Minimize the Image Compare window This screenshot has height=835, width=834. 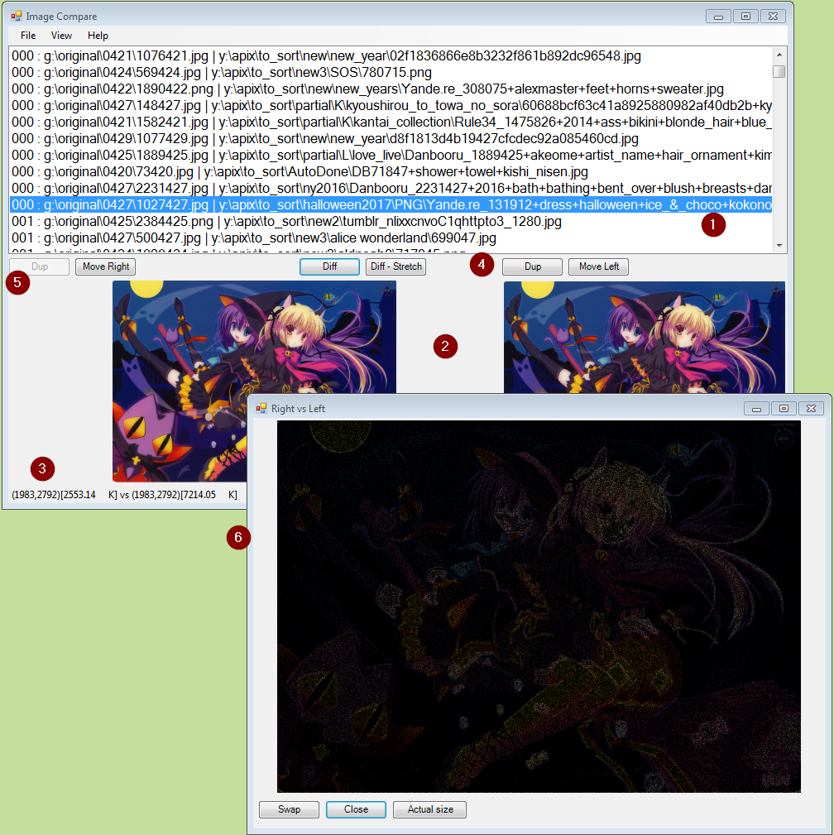click(x=718, y=17)
